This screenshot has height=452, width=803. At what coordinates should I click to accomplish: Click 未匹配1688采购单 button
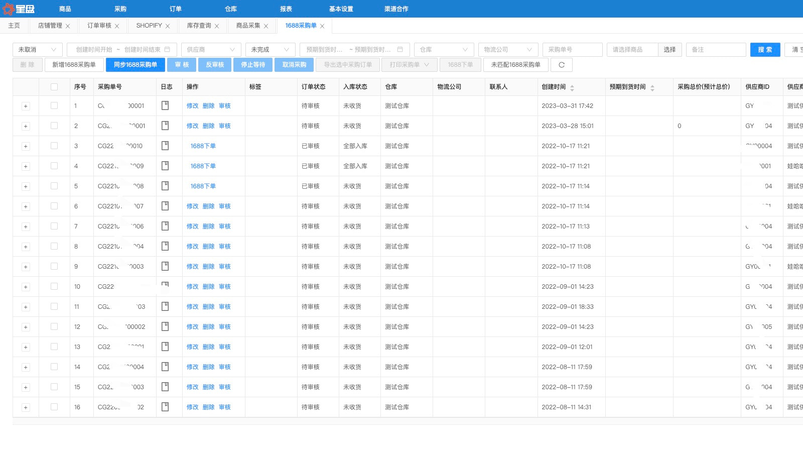tap(515, 65)
